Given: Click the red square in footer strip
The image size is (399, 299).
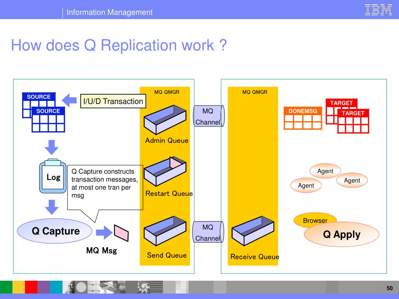Looking at the screenshot, I should (x=31, y=287).
